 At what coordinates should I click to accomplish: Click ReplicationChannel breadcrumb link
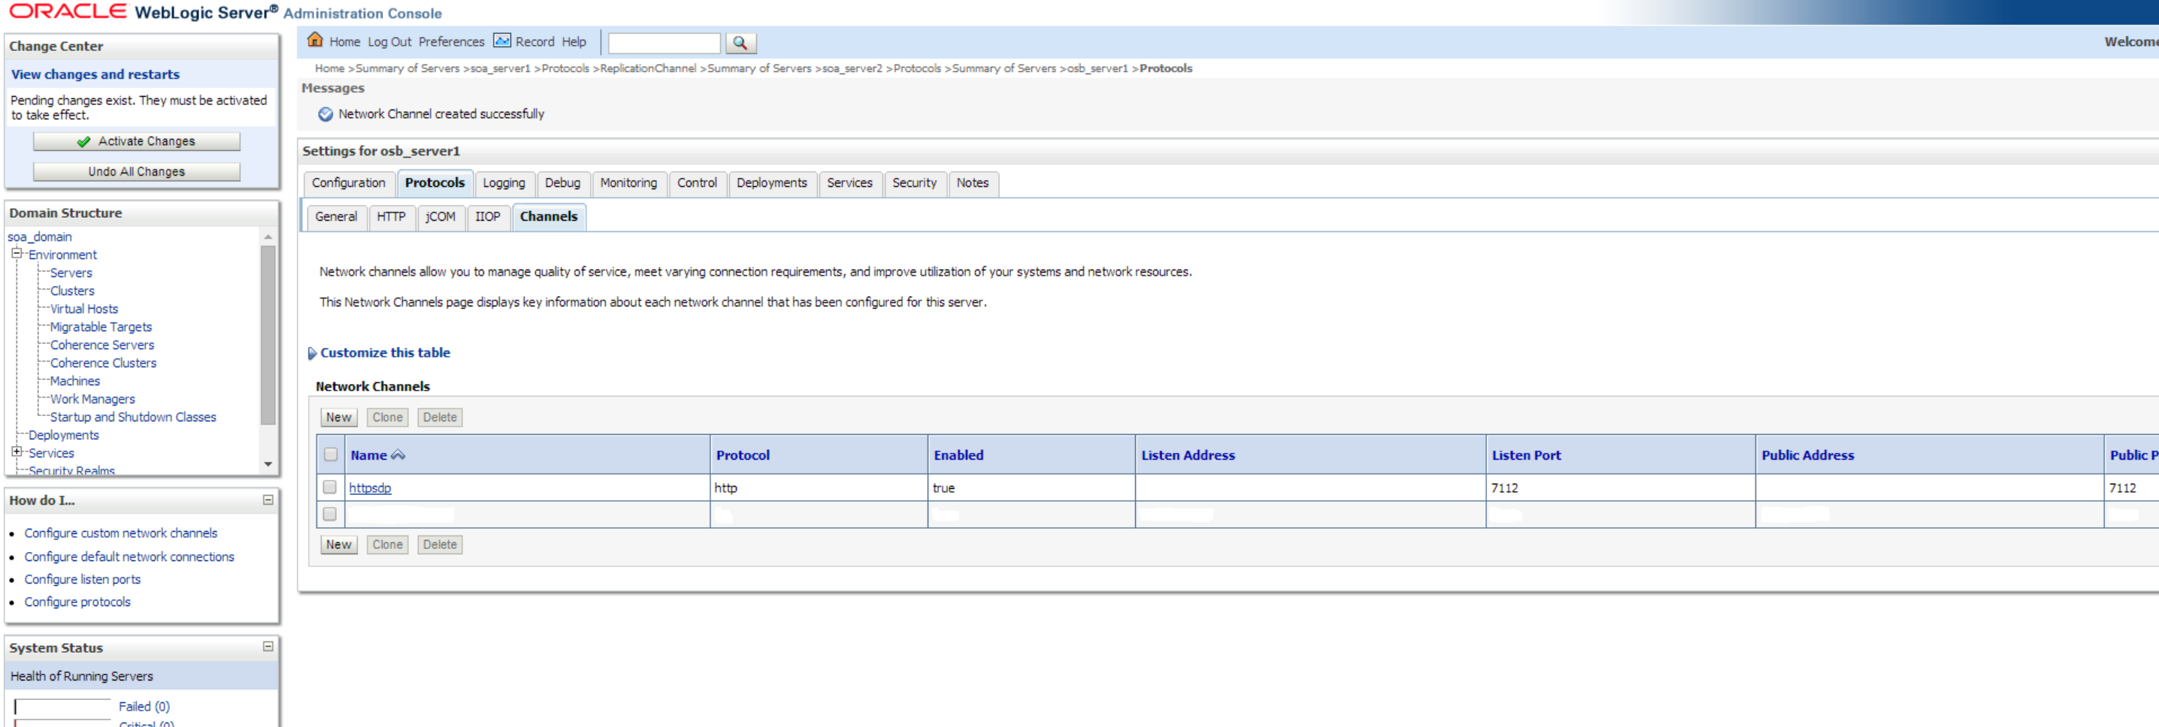click(x=648, y=68)
